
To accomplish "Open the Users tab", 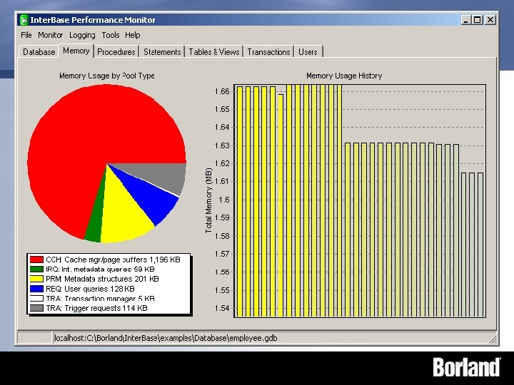I will click(308, 52).
